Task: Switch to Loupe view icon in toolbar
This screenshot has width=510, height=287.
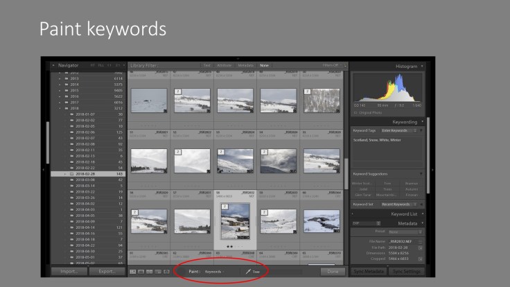Action: pos(141,272)
